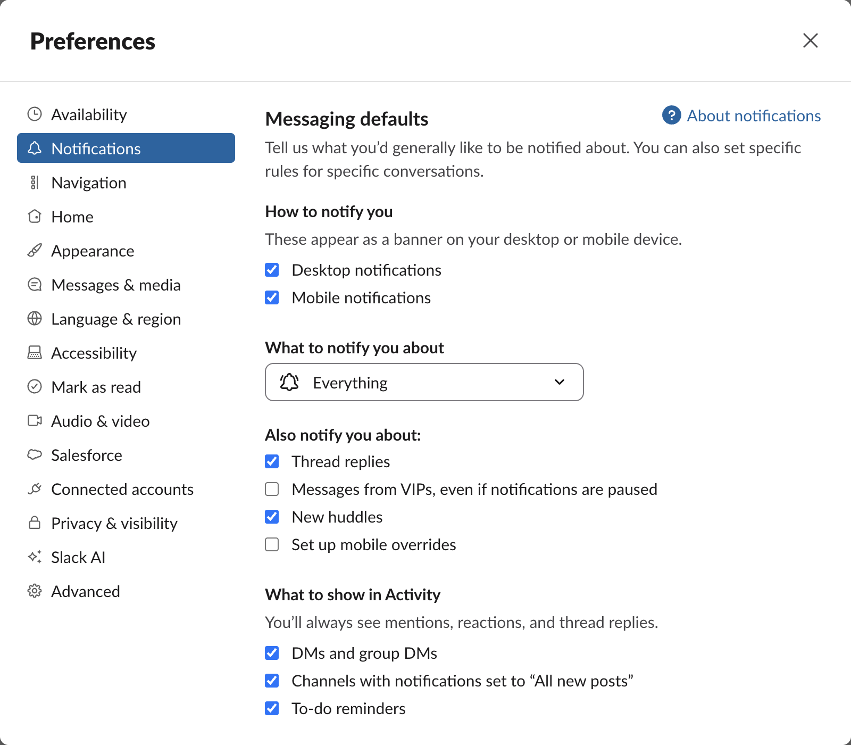Viewport: 851px width, 745px height.
Task: Click the chat bubble icon for Messages & media
Action: coord(35,285)
